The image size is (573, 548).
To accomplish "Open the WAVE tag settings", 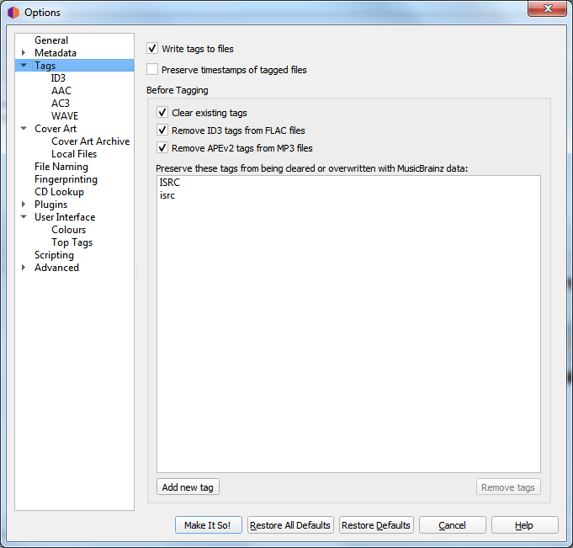I will [x=65, y=116].
